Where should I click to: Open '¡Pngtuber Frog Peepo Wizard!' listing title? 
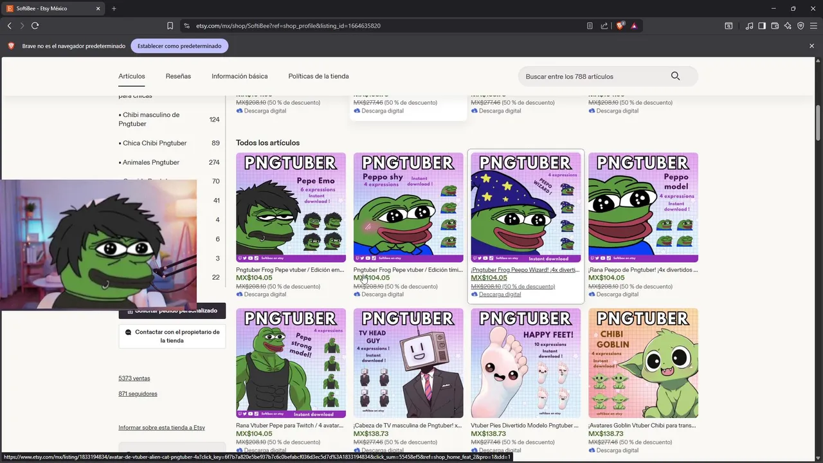coord(525,270)
